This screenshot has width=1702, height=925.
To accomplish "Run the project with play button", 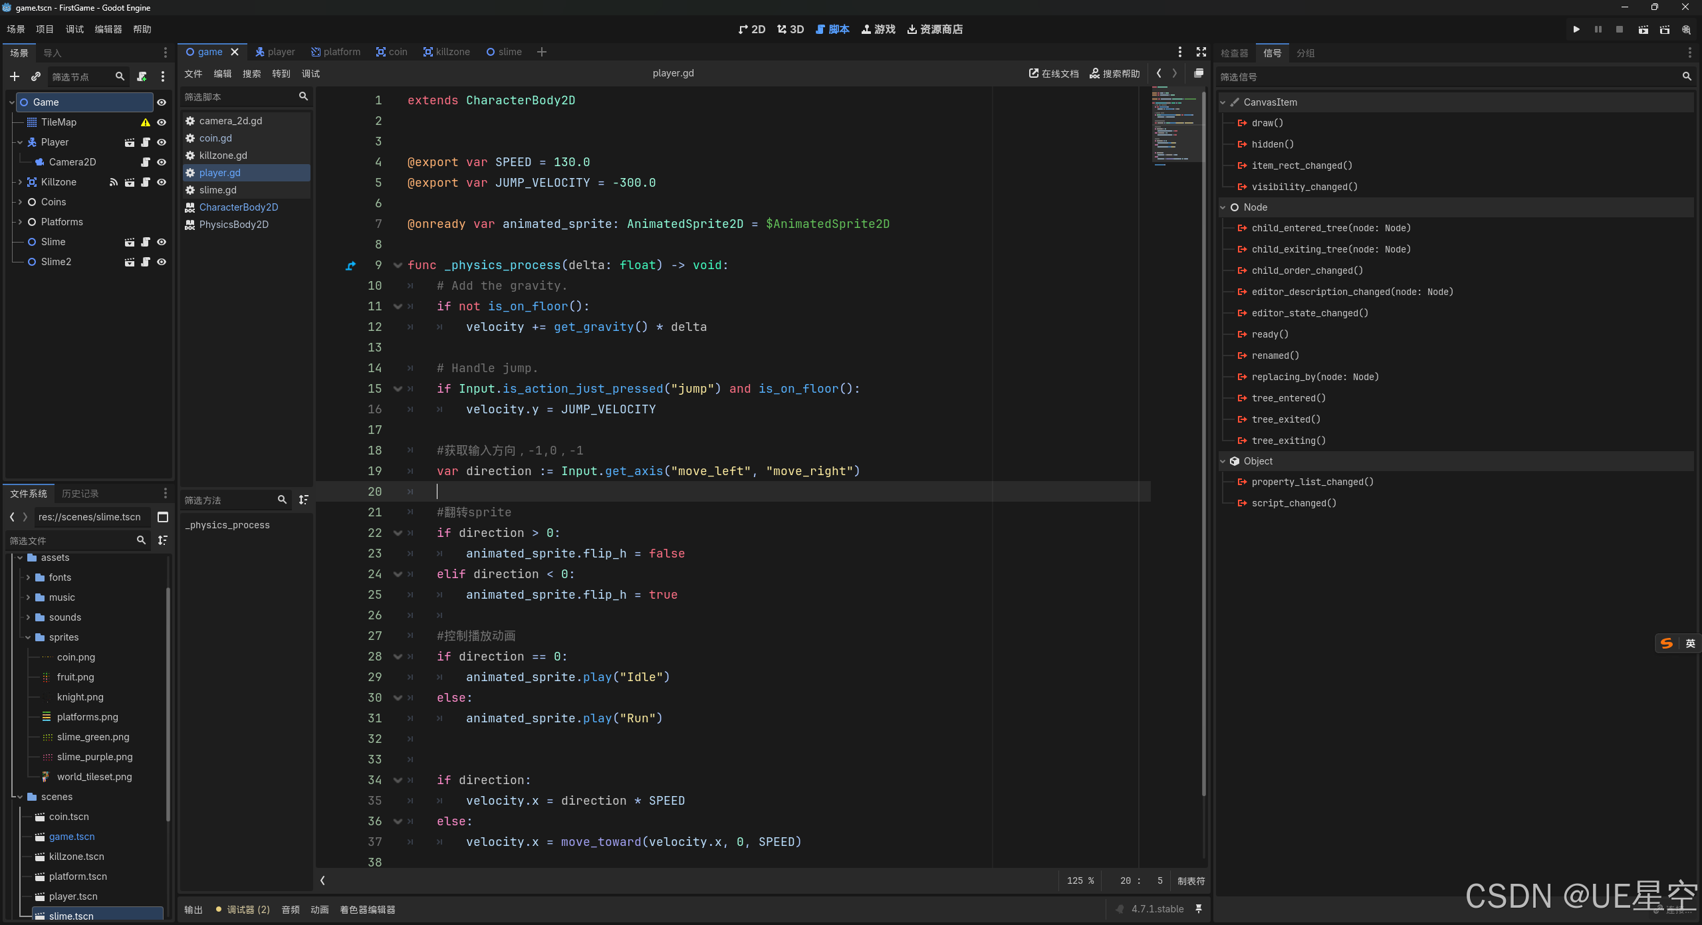I will coord(1576,29).
